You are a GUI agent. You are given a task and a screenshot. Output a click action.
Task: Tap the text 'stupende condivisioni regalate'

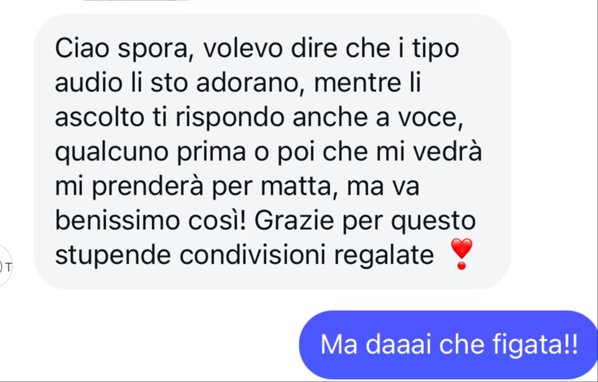tap(245, 255)
